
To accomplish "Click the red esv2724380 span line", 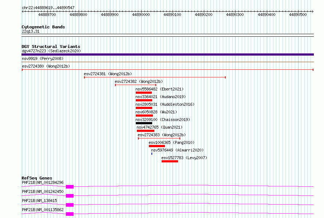I will pyautogui.click(x=167, y=70).
